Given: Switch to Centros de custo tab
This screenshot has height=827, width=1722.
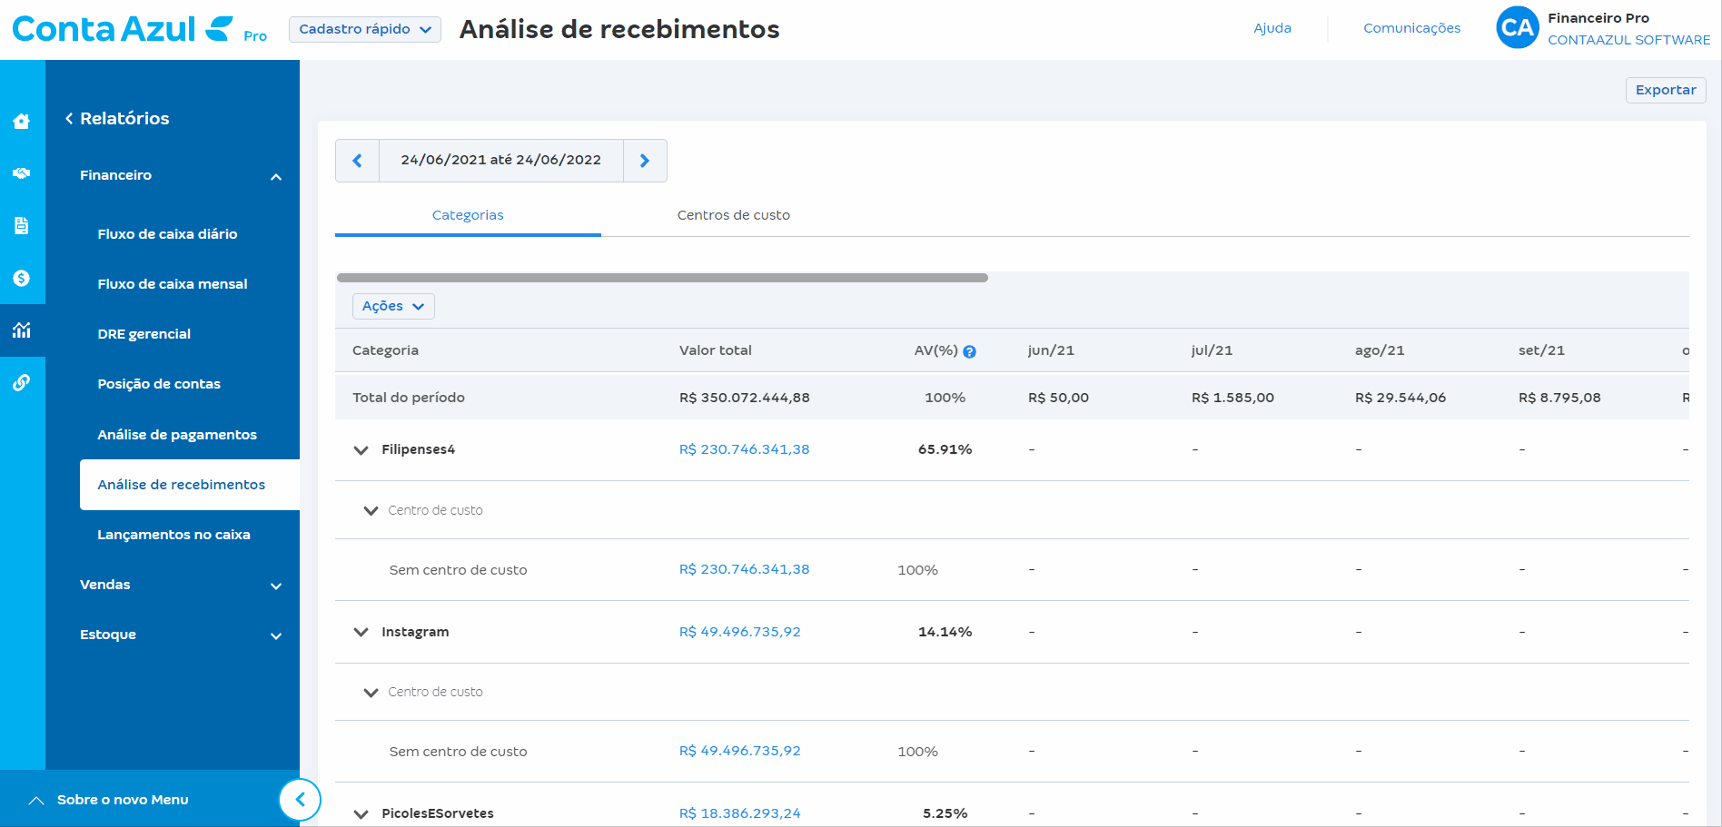Looking at the screenshot, I should pos(734,215).
